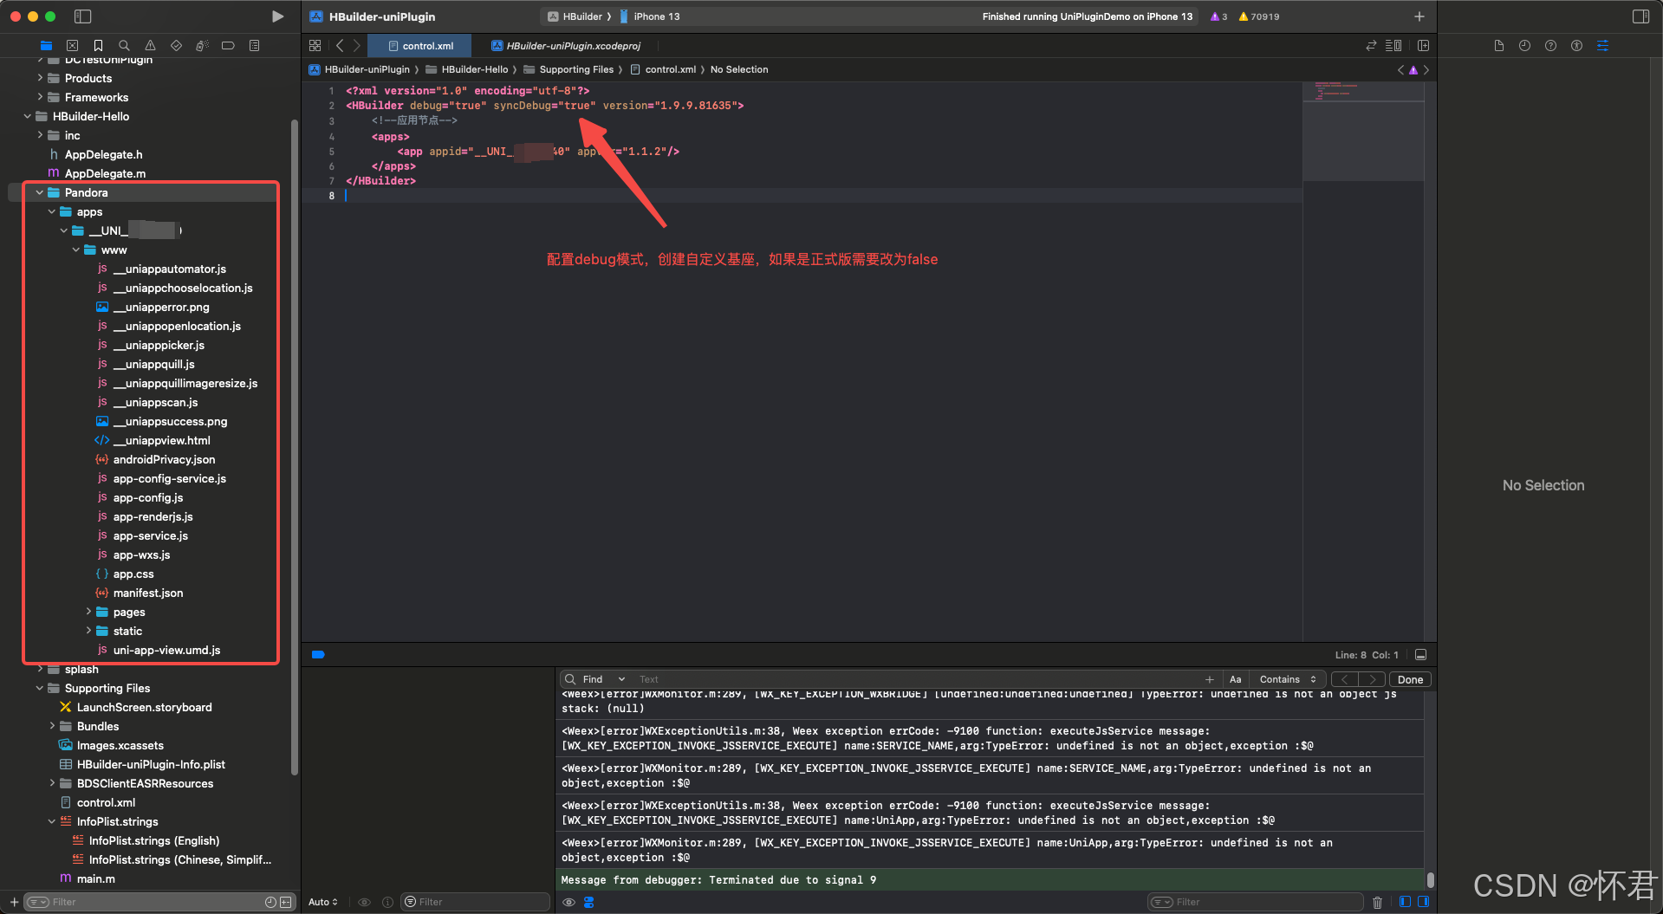
Task: Open the Find mode dropdown
Action: (x=603, y=679)
